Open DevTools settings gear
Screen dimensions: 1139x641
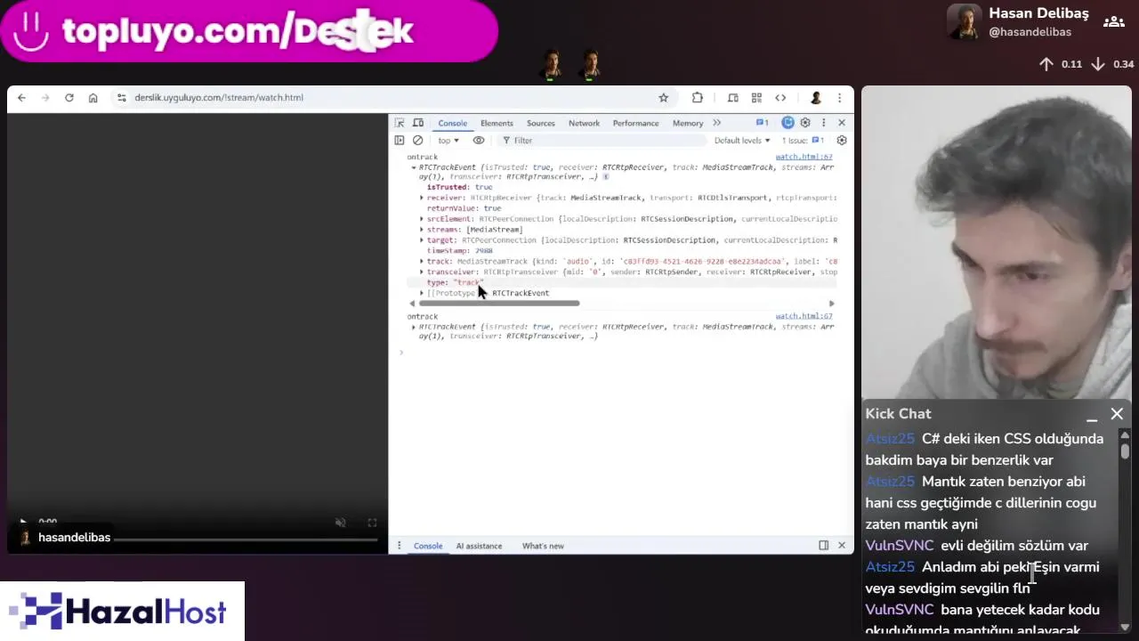[805, 123]
